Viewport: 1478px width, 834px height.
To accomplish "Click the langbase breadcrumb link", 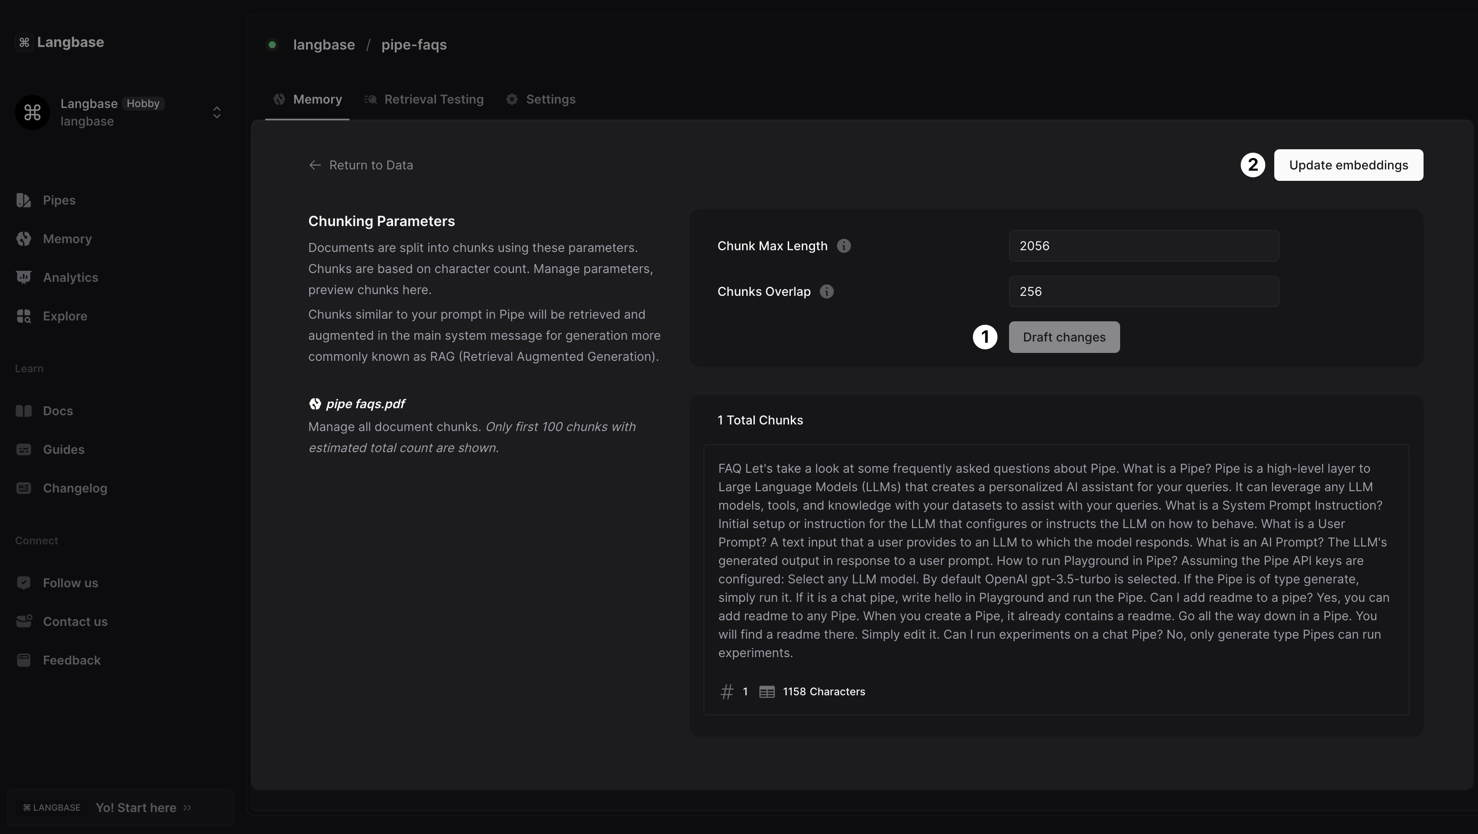I will [x=324, y=45].
